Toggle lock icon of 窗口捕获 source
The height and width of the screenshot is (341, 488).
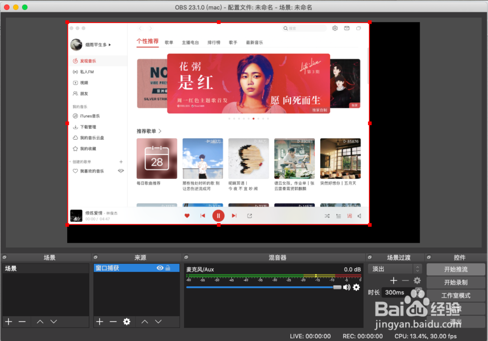point(168,268)
